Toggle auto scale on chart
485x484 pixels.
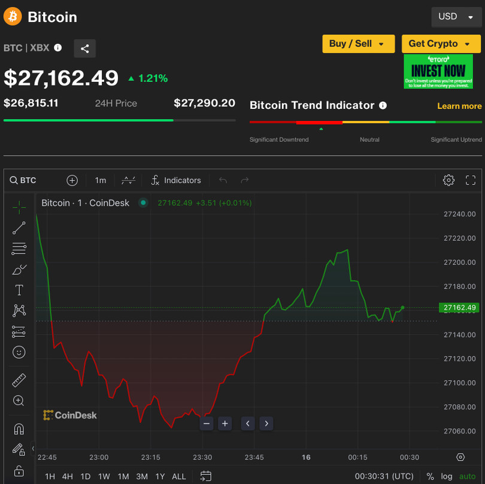tap(467, 476)
